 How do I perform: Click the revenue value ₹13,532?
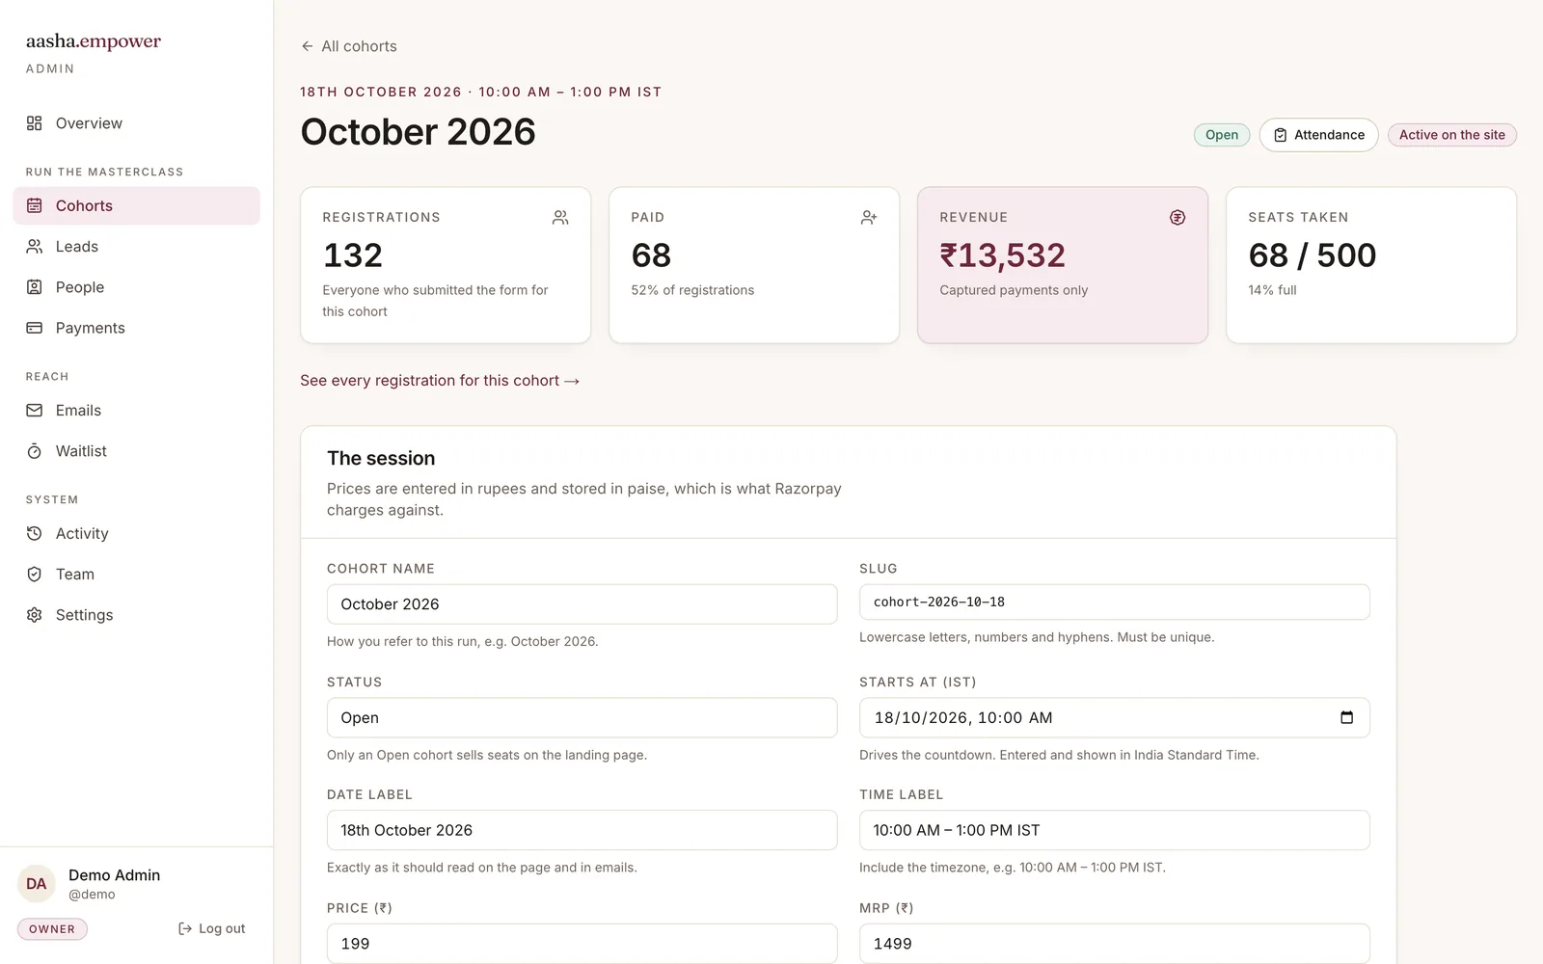click(x=1002, y=255)
